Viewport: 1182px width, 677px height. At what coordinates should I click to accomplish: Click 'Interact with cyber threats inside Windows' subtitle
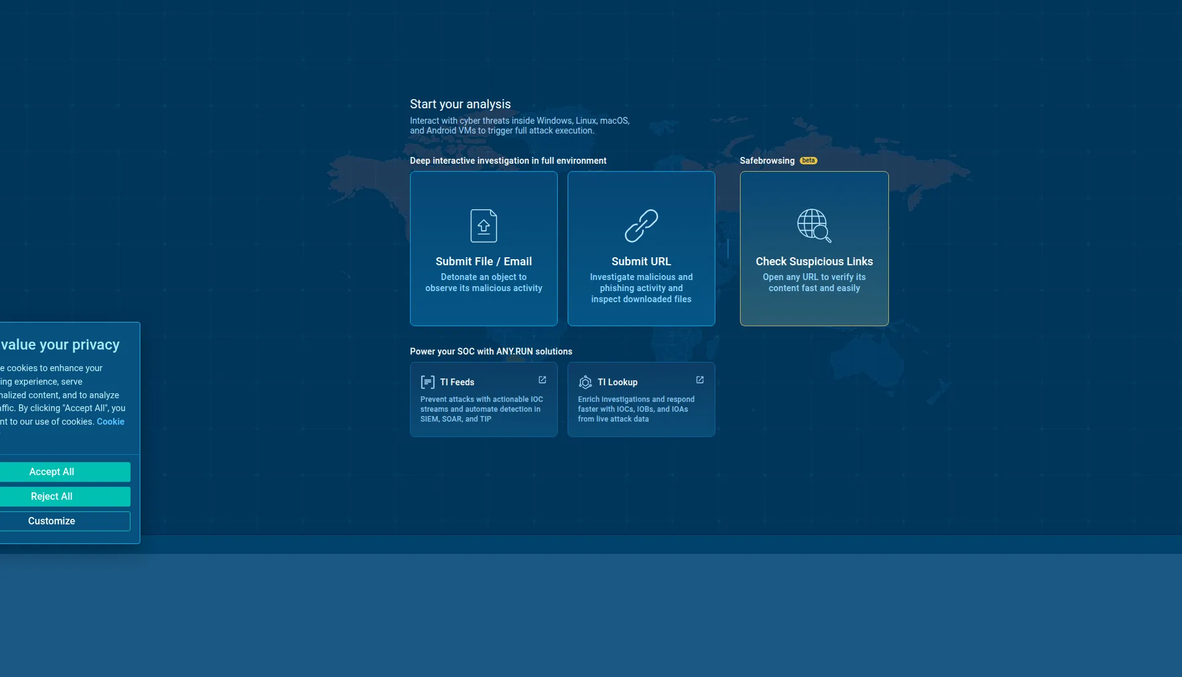coord(520,126)
